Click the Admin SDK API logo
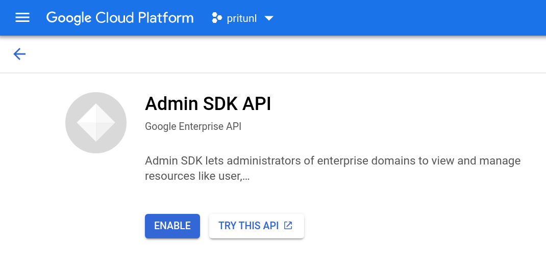546x273 pixels. [96, 123]
